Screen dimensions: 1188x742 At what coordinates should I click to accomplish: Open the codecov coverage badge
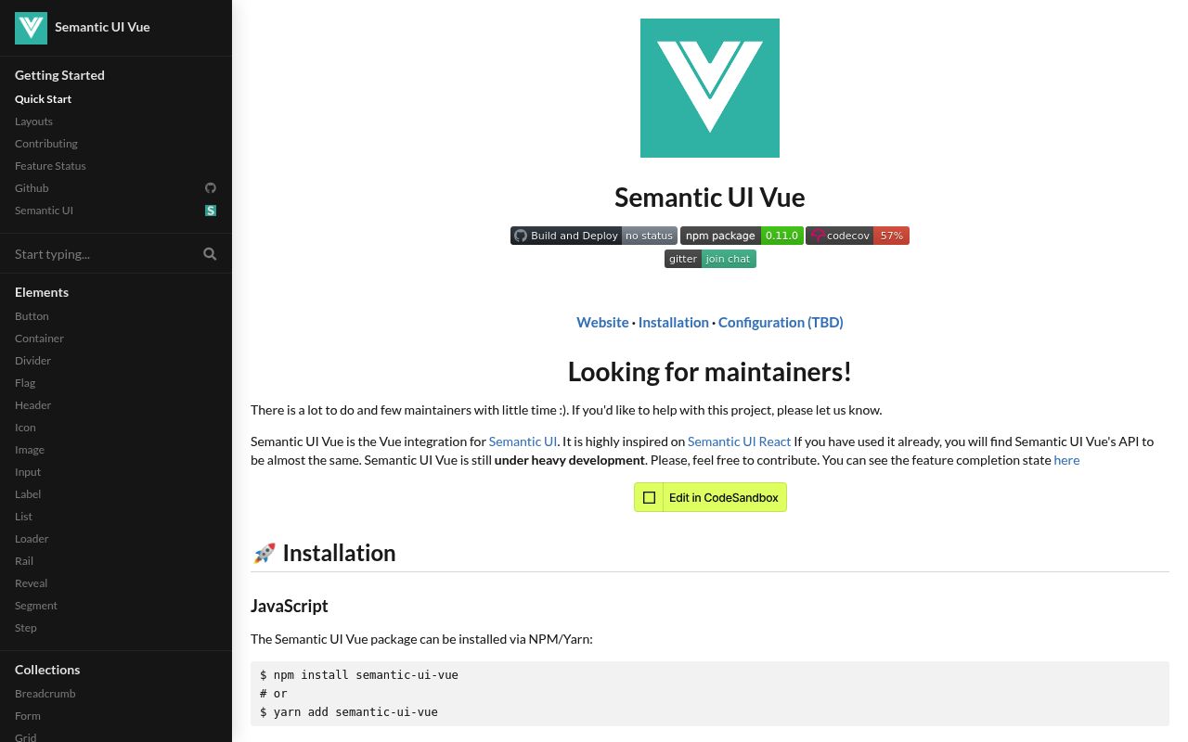tap(858, 236)
